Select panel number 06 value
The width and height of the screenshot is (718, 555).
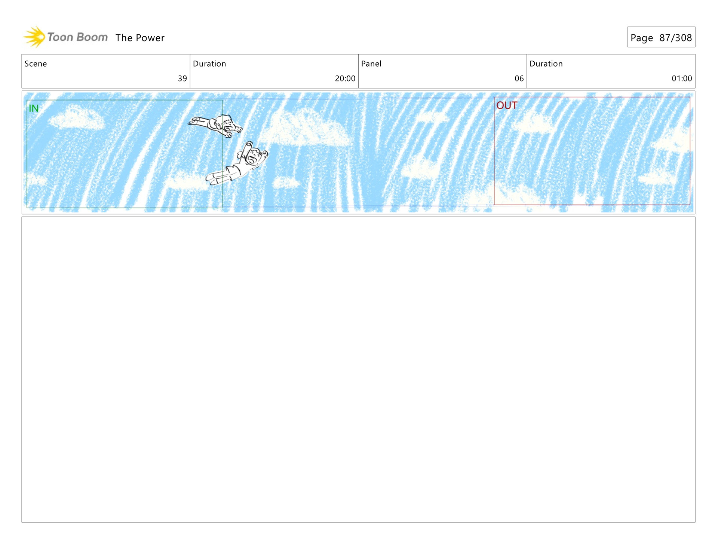pos(519,79)
